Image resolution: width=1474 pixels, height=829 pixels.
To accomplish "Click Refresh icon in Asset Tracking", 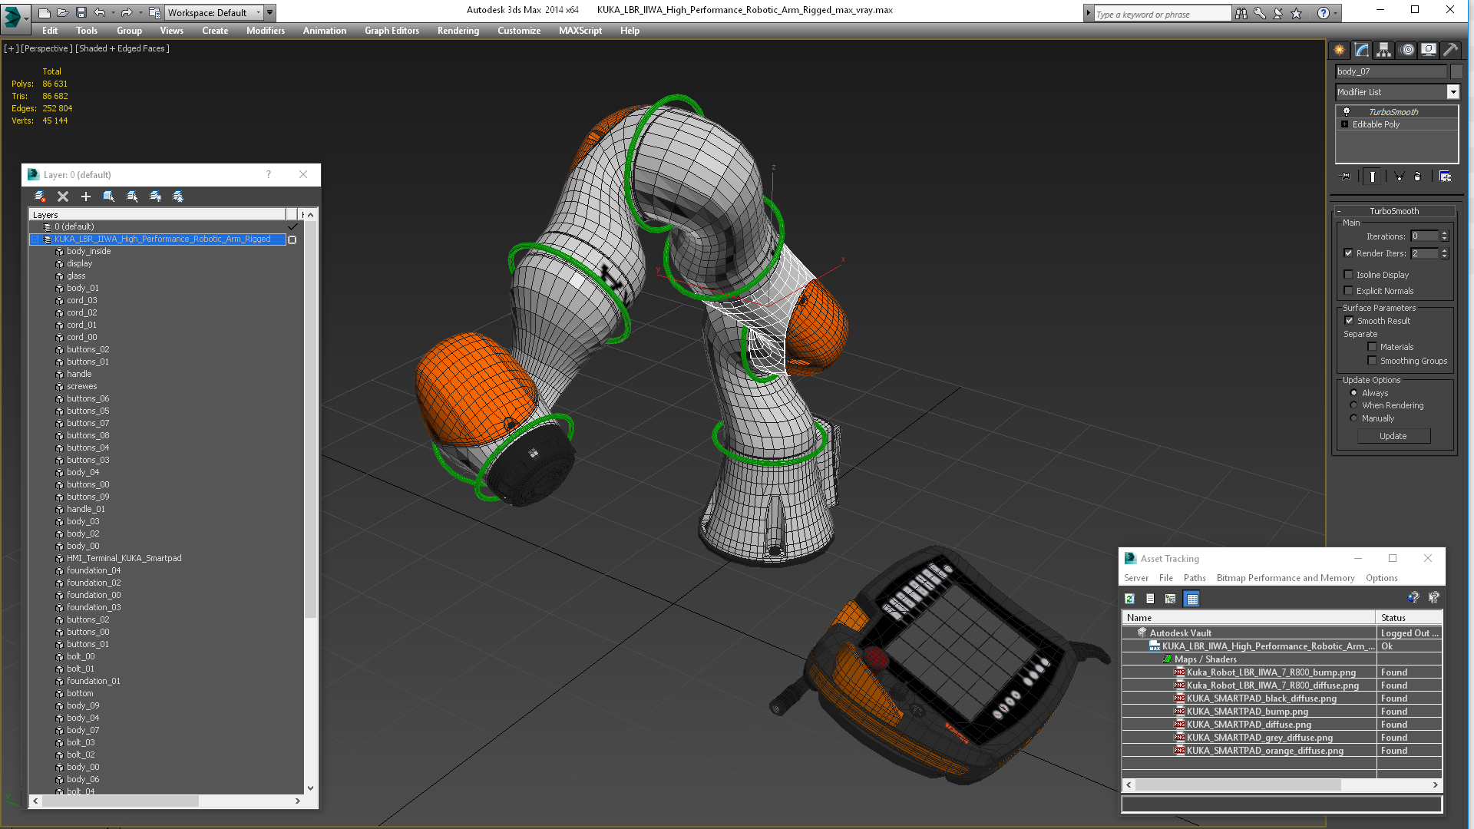I will click(1129, 599).
